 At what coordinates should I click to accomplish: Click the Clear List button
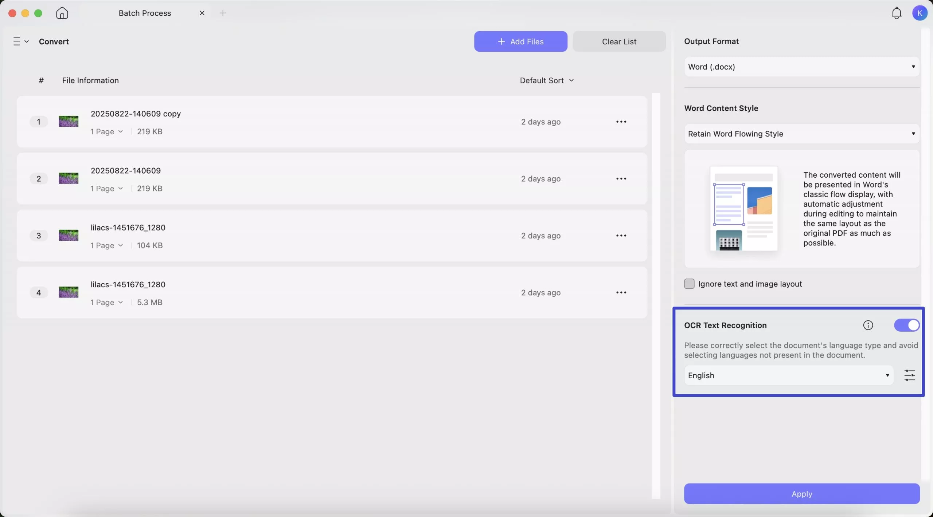(x=619, y=42)
